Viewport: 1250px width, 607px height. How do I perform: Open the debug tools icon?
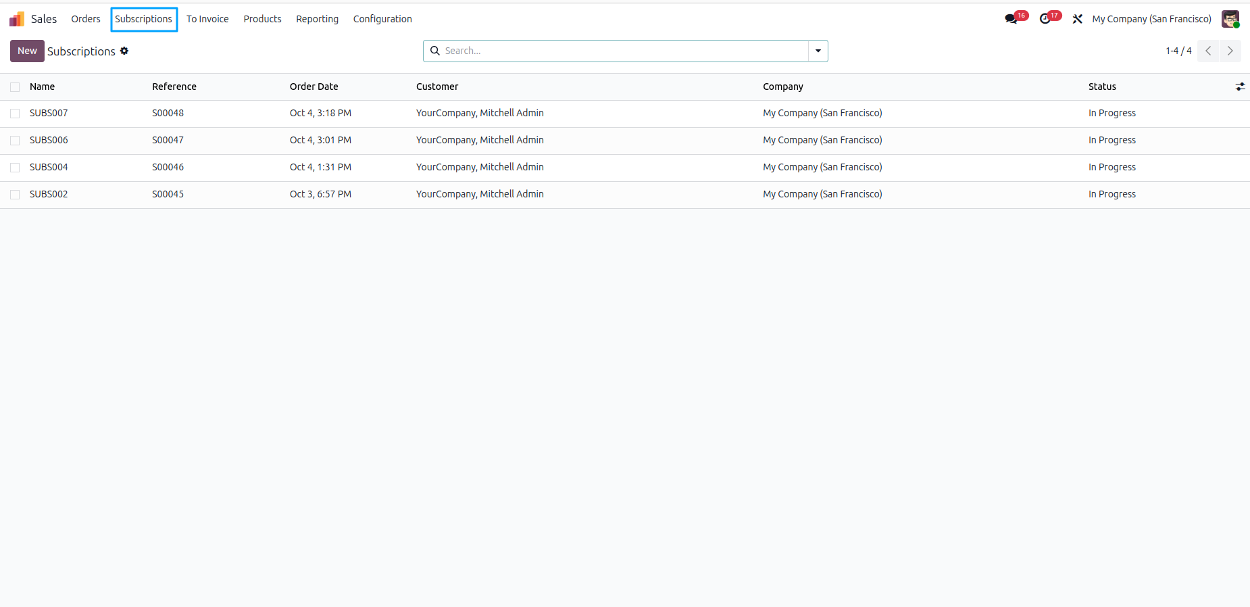coord(1078,19)
